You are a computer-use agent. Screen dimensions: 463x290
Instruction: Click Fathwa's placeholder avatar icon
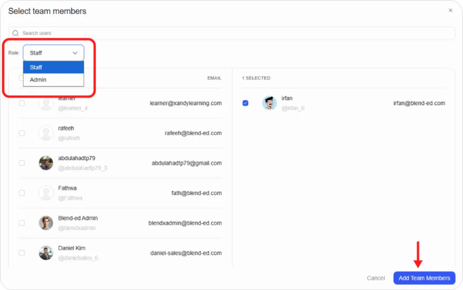pos(46,193)
